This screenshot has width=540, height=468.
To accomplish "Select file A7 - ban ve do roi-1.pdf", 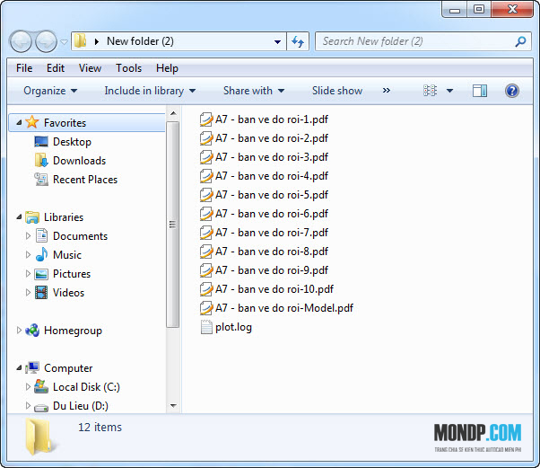I will point(265,119).
